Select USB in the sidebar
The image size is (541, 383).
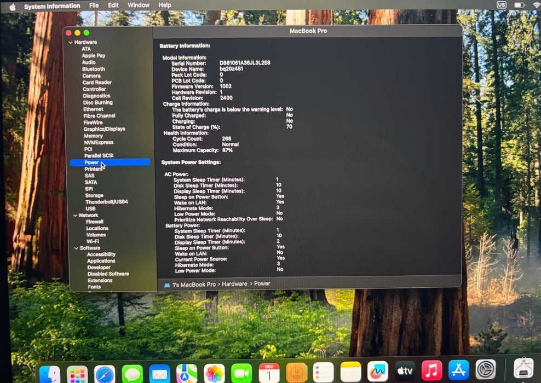pos(90,208)
